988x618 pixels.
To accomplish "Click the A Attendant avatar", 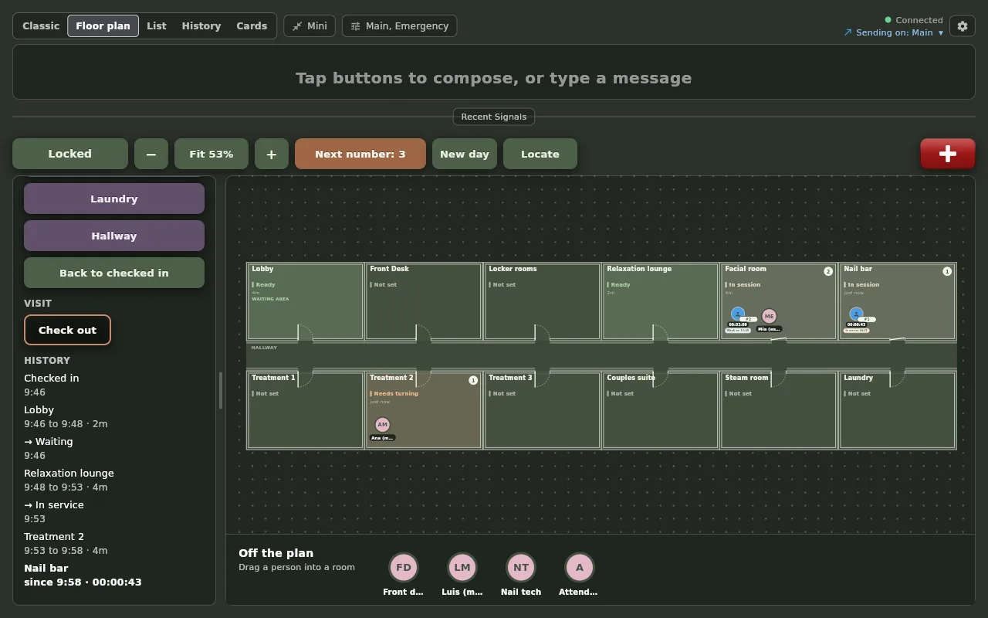I will click(580, 567).
